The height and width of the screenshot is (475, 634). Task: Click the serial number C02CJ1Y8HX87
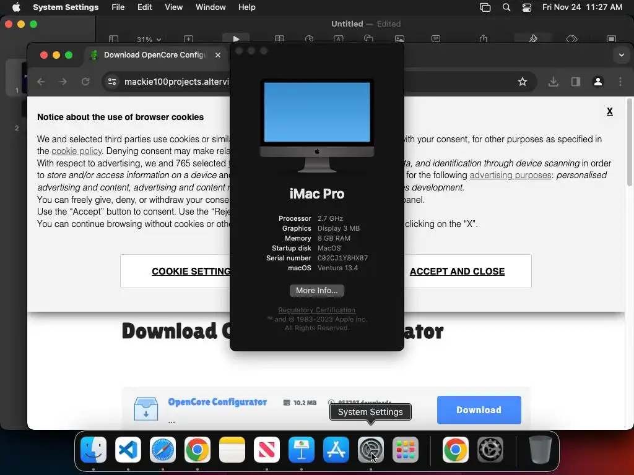coord(342,258)
